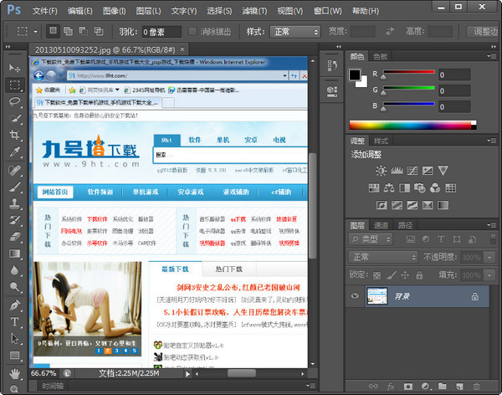Create new group folder icon
The height and width of the screenshot is (395, 502).
point(443,386)
